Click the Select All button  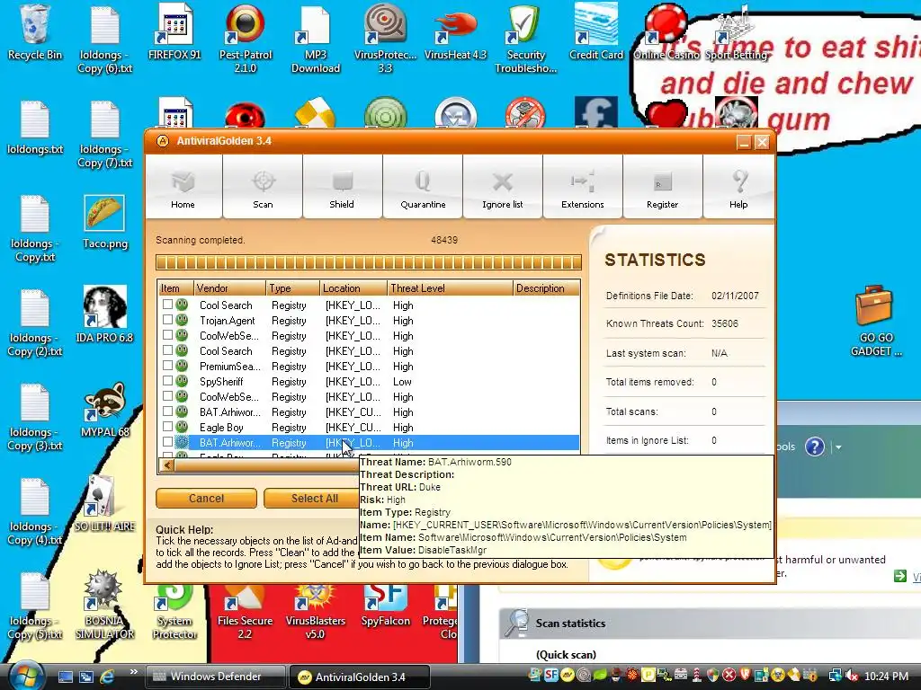[x=314, y=498]
